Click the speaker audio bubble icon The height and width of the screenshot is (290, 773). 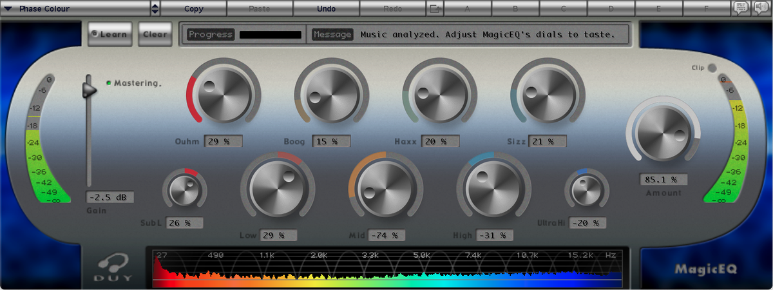click(761, 8)
